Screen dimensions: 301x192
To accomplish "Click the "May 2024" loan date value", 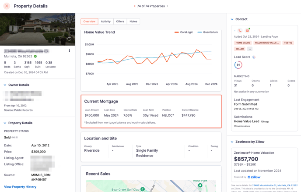I will click(x=111, y=115).
